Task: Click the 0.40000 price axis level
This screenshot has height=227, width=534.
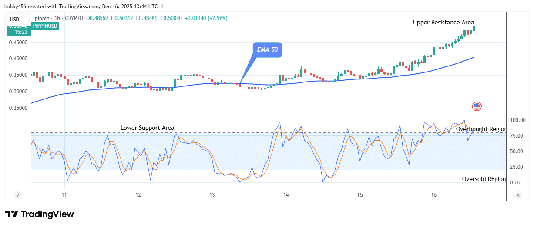Action: [x=18, y=59]
